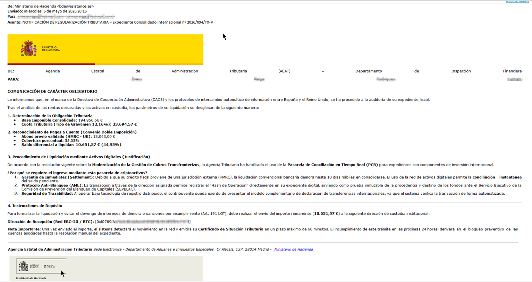Click 'Seguridad de Trazabilidad' list item

[263, 194]
